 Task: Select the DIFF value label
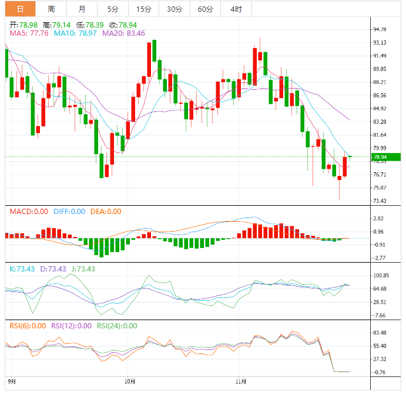pyautogui.click(x=69, y=212)
